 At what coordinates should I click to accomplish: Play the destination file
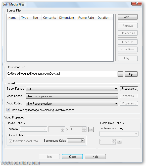pyautogui.click(x=131, y=74)
